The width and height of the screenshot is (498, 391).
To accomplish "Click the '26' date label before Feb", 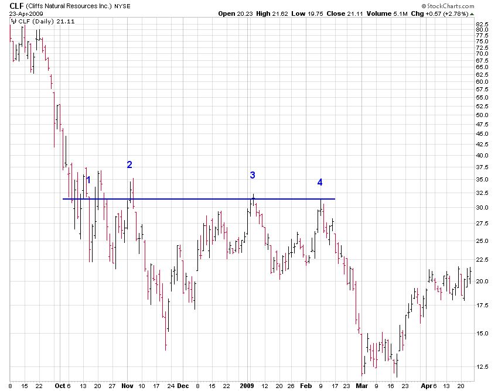I will click(291, 386).
